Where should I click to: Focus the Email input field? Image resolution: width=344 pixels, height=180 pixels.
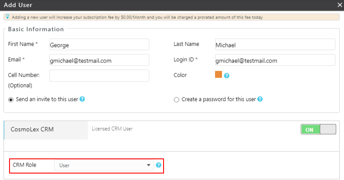tap(99, 60)
